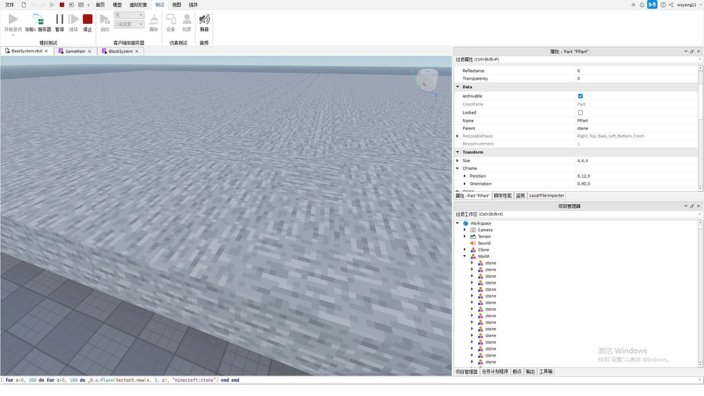Click the new file icon in quick access toolbar
This screenshot has width=704, height=396.
(x=24, y=5)
